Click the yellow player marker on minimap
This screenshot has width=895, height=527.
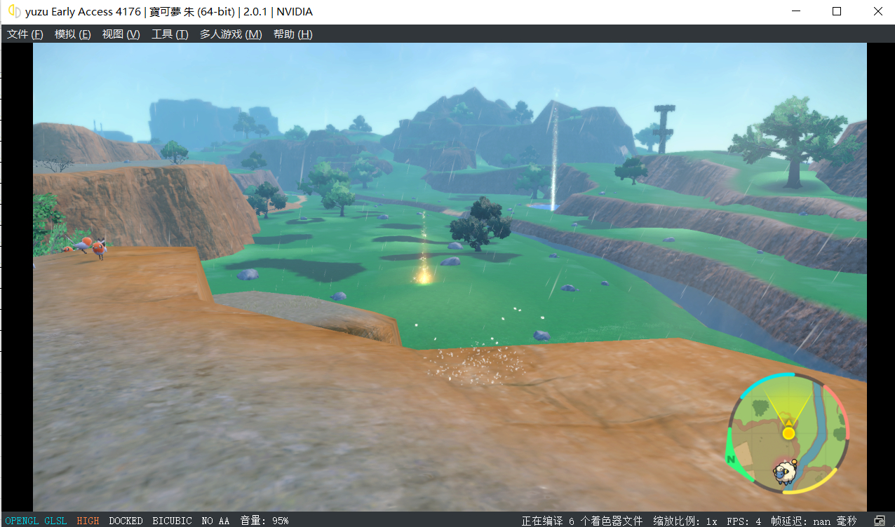[x=788, y=432]
